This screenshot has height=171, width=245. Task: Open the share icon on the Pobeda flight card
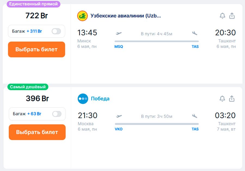coord(232,99)
